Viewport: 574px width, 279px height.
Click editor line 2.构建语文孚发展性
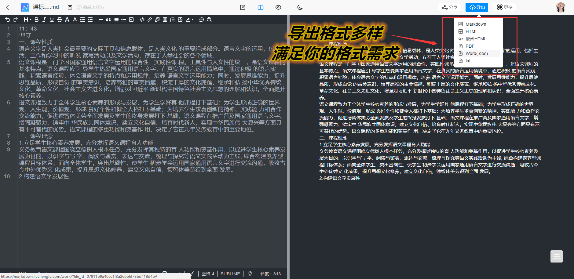(x=44, y=176)
